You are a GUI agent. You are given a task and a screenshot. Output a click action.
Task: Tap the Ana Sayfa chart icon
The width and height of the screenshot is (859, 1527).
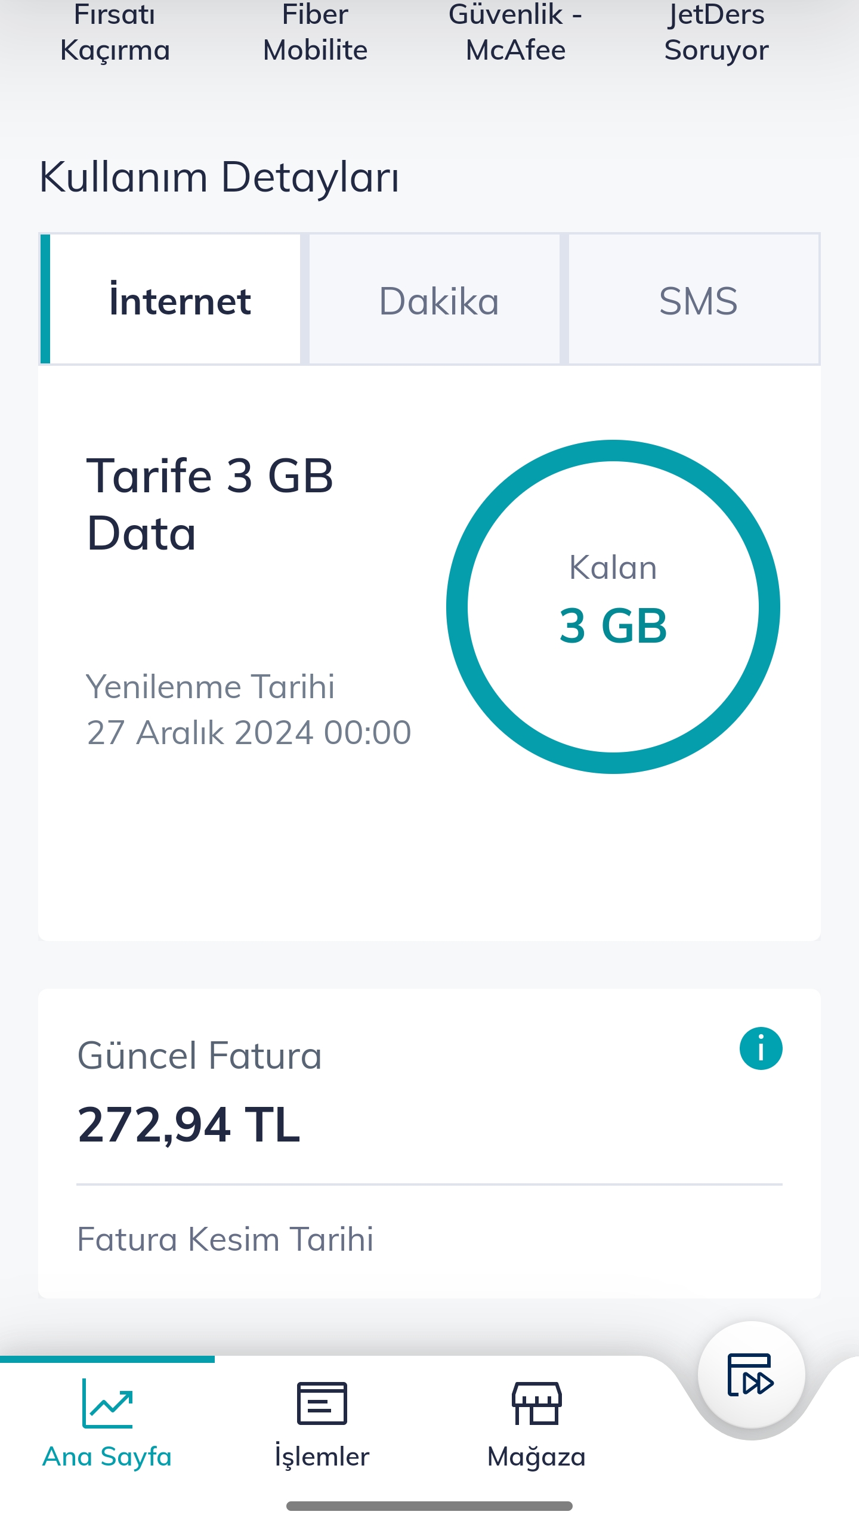[x=107, y=1403]
